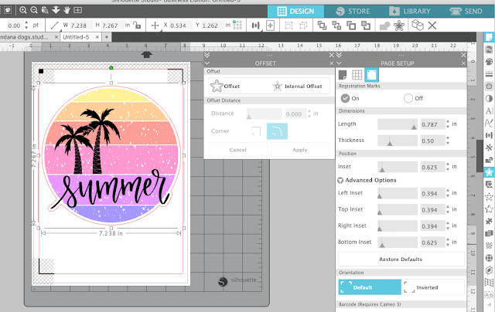The image size is (495, 312).
Task: Toggle the aspect ratio lock icon
Action: click(x=137, y=25)
